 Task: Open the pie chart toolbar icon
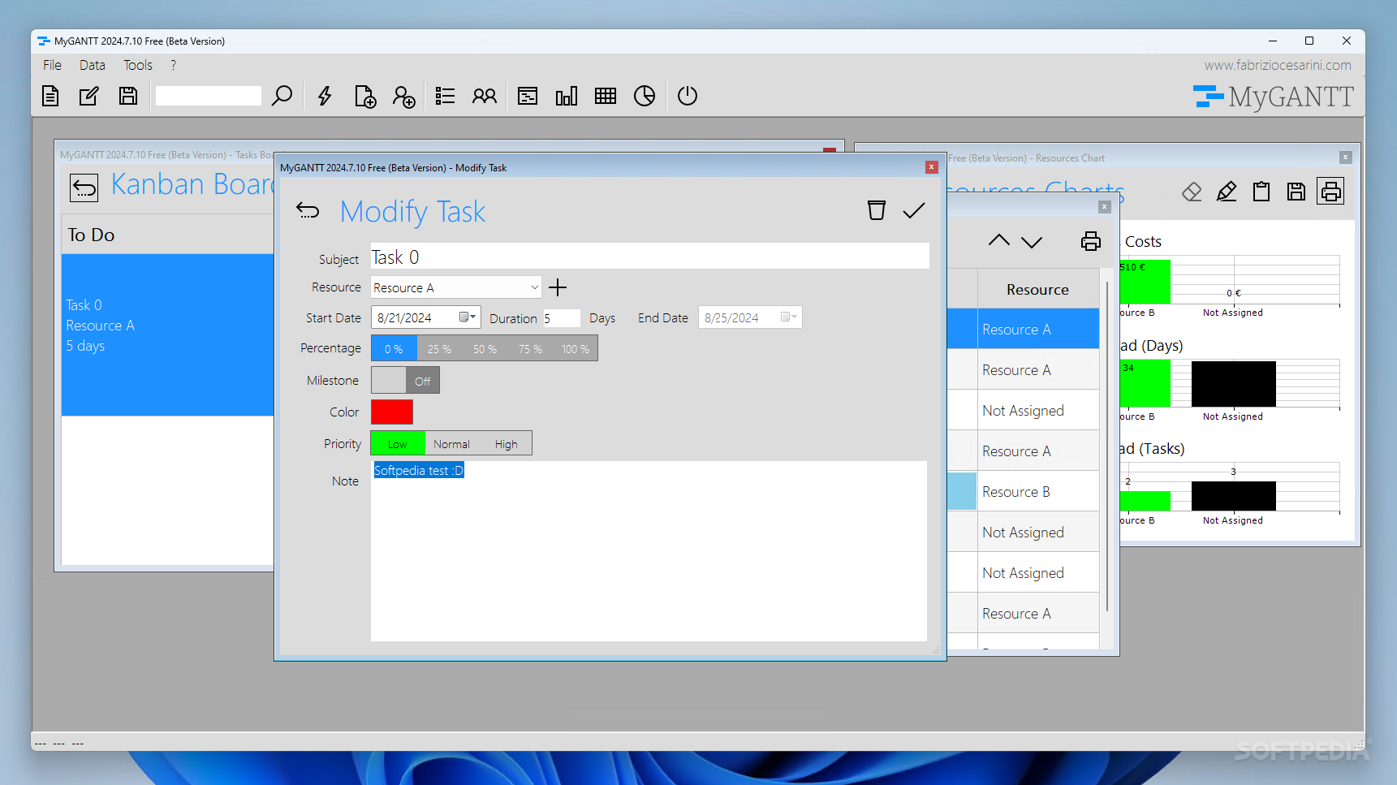pyautogui.click(x=645, y=96)
